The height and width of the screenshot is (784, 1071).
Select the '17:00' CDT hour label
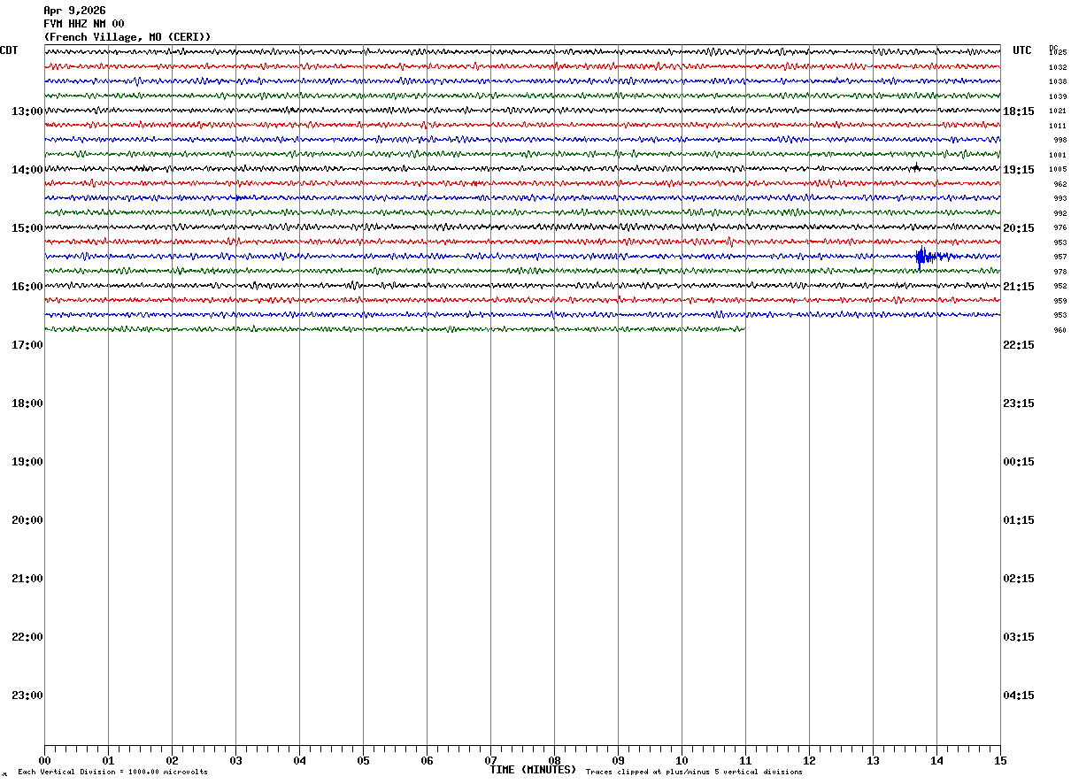pos(27,345)
